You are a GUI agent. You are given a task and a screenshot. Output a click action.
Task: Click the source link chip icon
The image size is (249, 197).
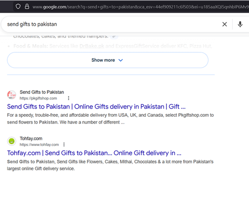point(114,36)
